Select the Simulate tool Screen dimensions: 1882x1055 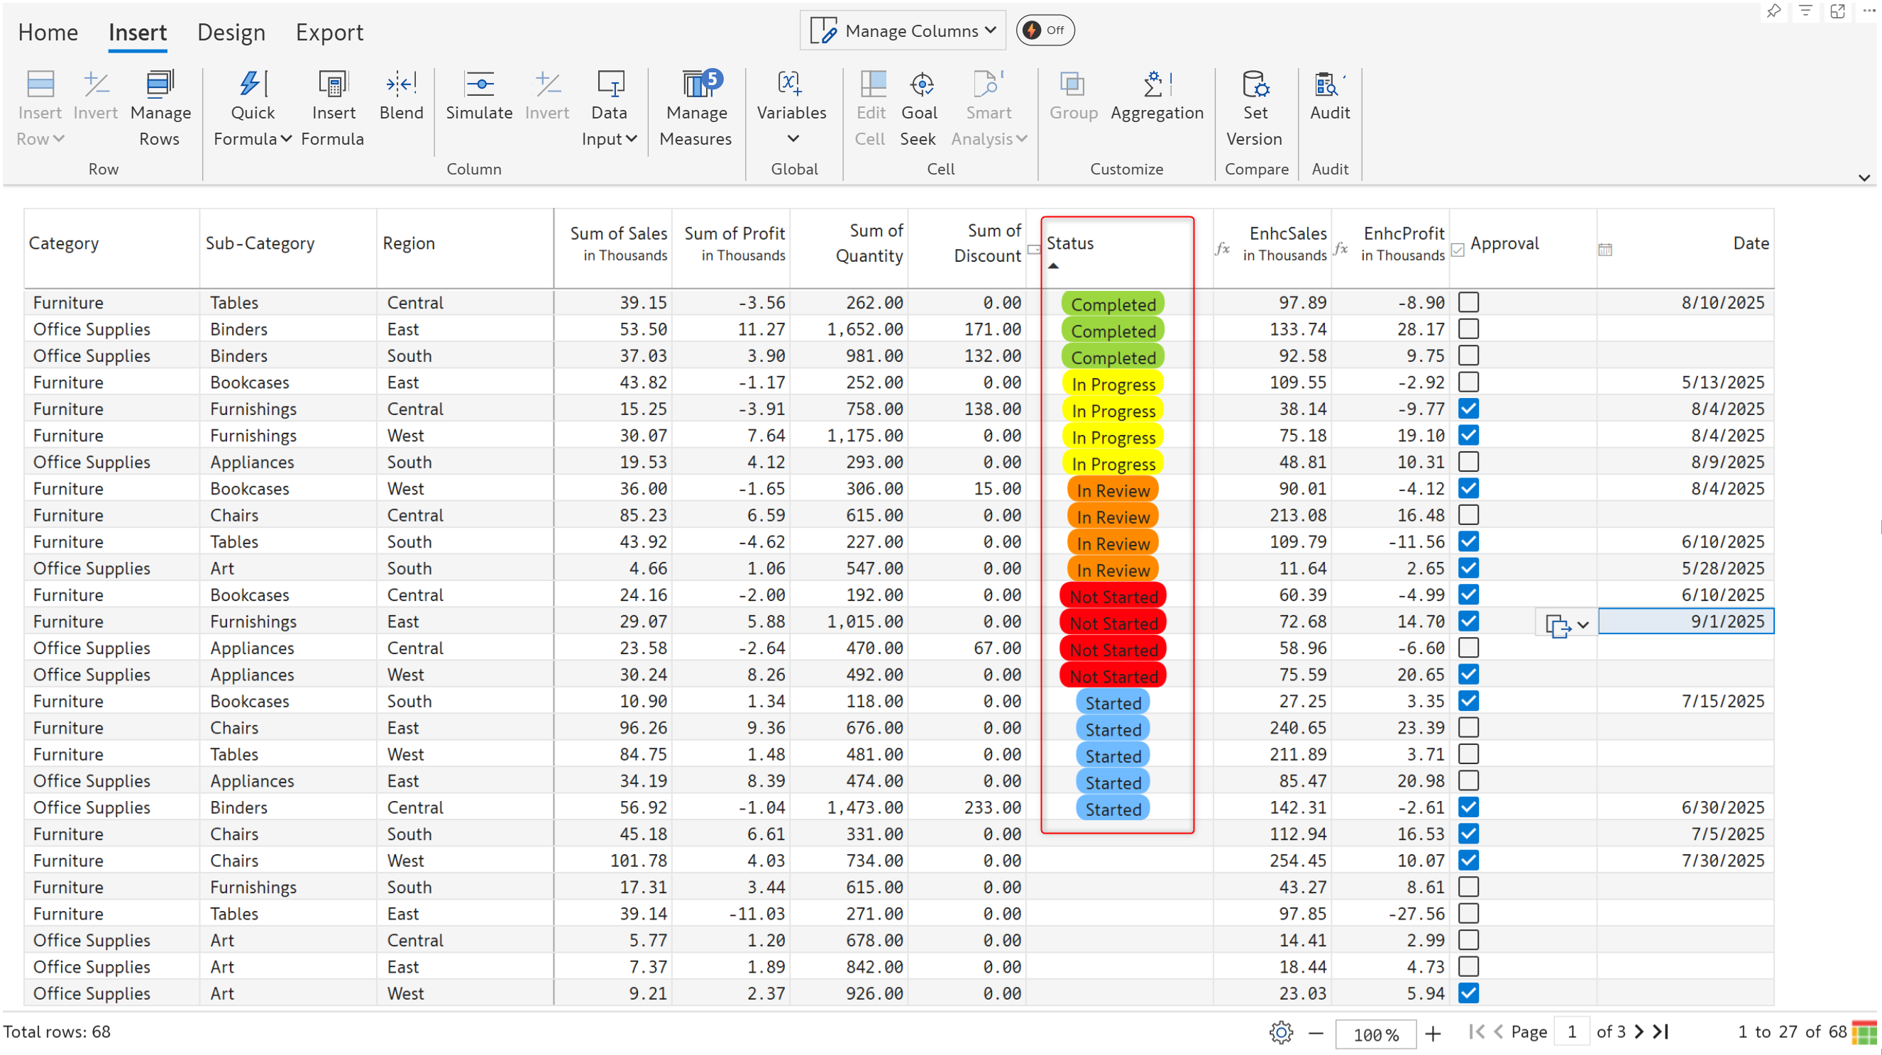478,85
